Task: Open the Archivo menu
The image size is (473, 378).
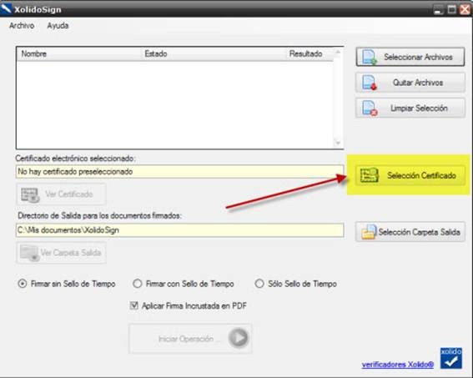Action: coord(22,26)
